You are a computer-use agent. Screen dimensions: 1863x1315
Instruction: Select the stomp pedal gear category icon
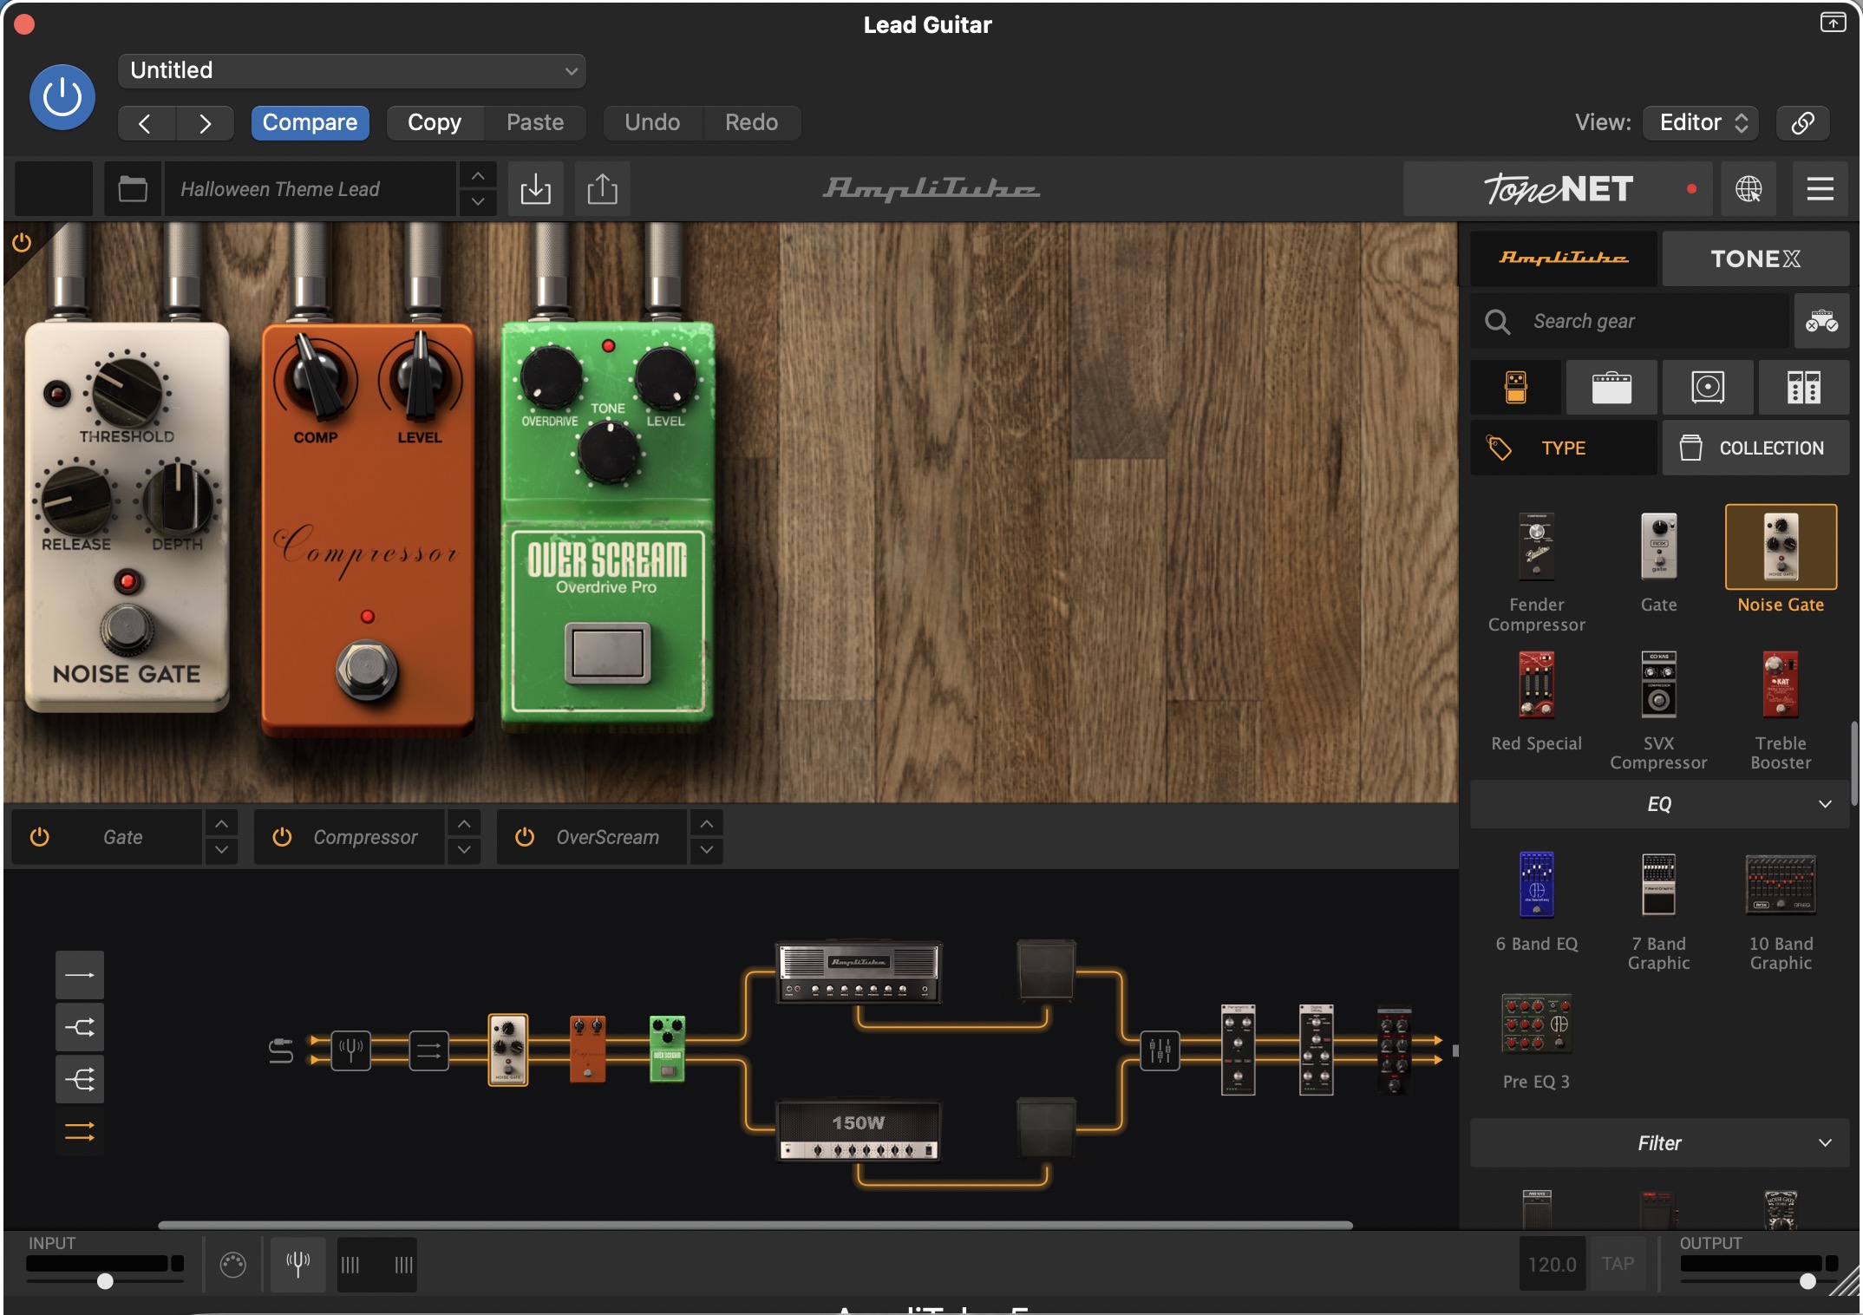pos(1515,387)
